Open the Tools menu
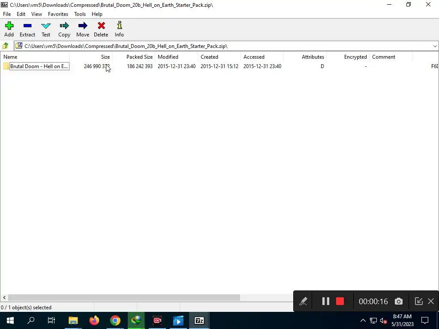Image resolution: width=439 pixels, height=329 pixels. tap(80, 14)
